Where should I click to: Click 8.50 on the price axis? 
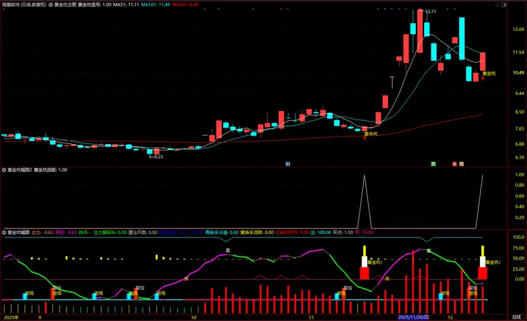519,112
